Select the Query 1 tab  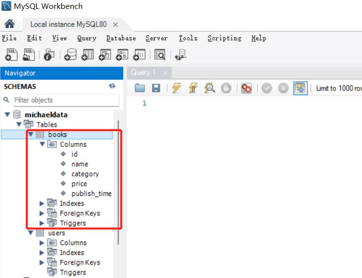143,72
